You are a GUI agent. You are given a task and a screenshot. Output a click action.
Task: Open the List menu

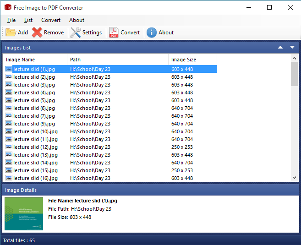(x=28, y=20)
